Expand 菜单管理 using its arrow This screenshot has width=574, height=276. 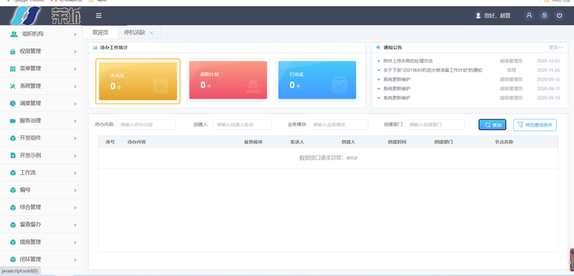(x=75, y=69)
